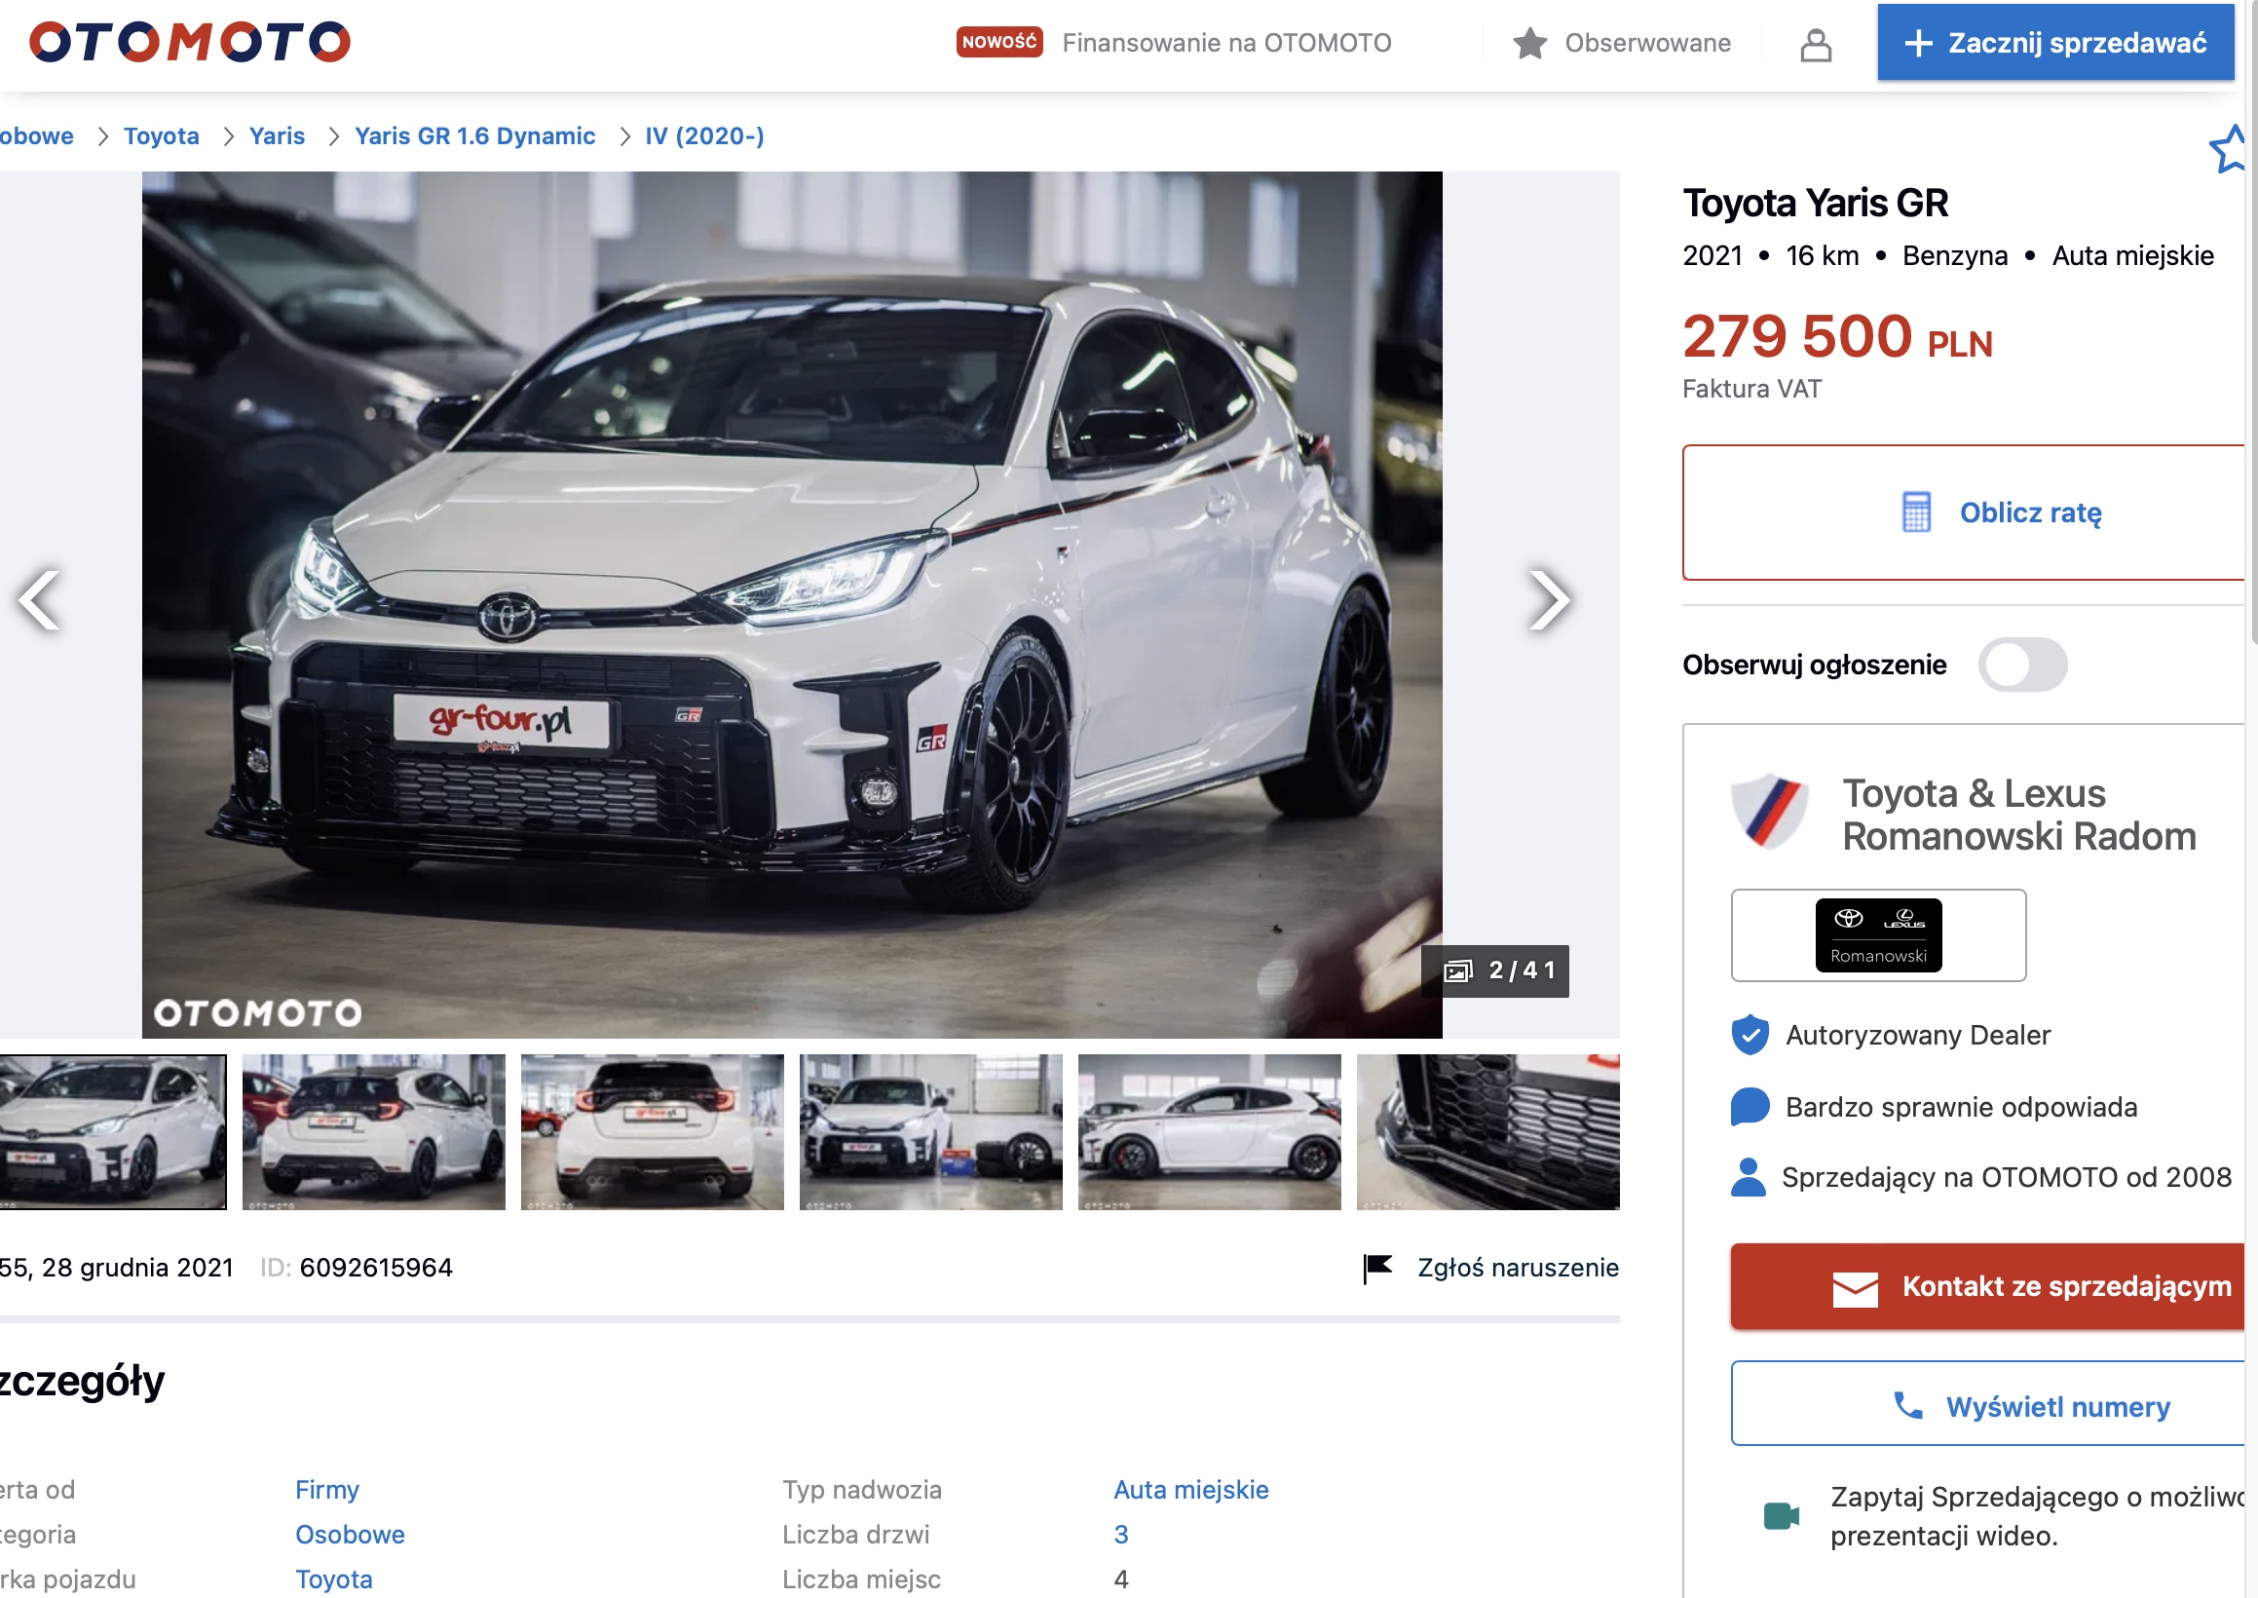Click Oblicz ratę button

(1965, 513)
